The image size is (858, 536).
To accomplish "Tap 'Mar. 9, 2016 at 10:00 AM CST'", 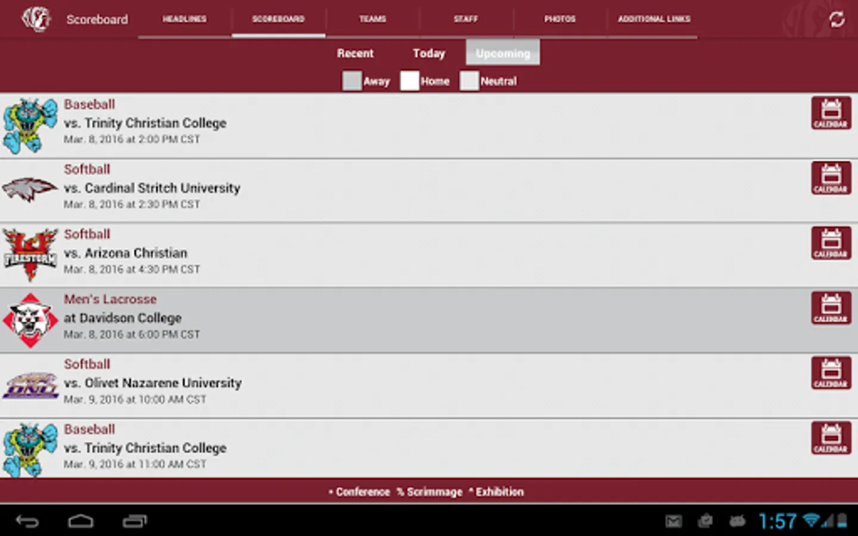I will pos(135,400).
